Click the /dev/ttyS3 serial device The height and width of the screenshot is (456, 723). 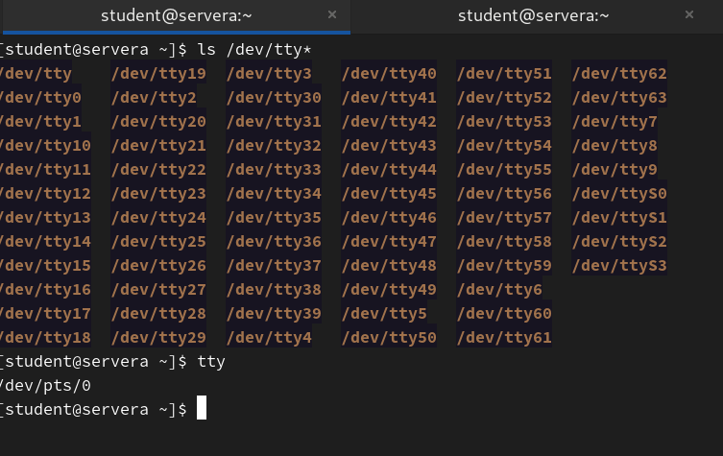(x=619, y=265)
